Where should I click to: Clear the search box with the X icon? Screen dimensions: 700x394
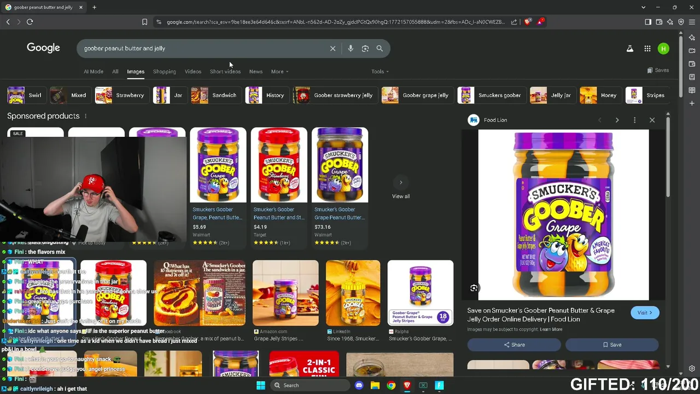click(332, 48)
